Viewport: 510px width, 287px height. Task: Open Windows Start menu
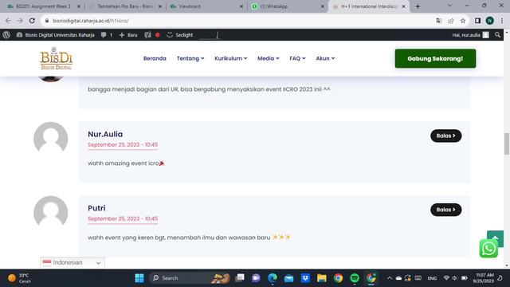tap(139, 278)
